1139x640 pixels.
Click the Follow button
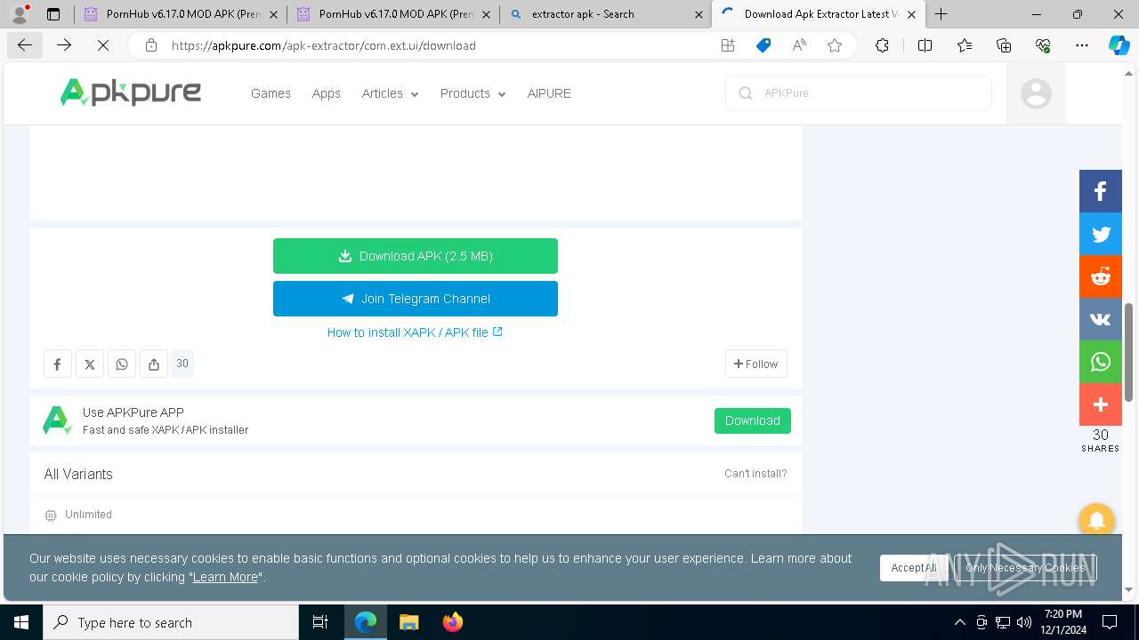click(x=755, y=364)
